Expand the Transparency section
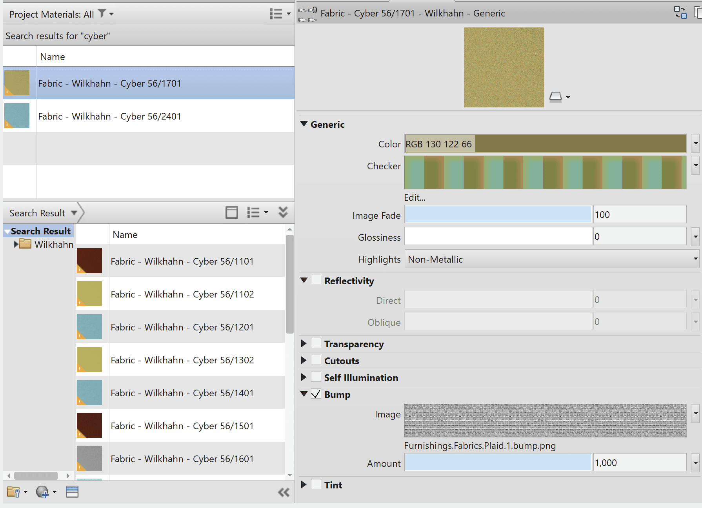Screen dimensions: 702x508 click(304, 343)
